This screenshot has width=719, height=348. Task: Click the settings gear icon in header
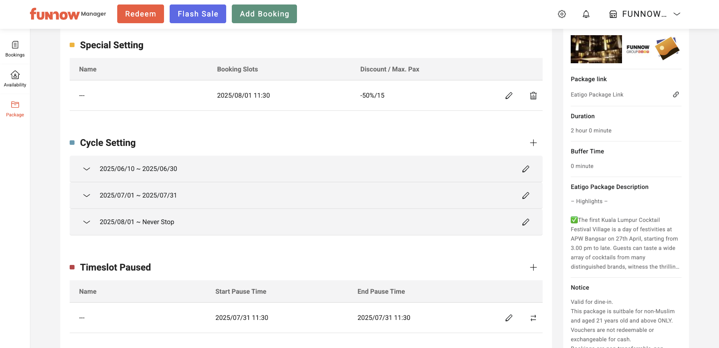point(562,14)
